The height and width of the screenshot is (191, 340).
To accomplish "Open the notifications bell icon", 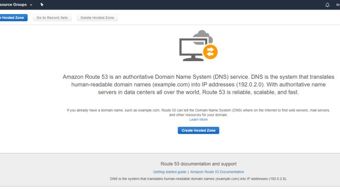I will (327, 5).
